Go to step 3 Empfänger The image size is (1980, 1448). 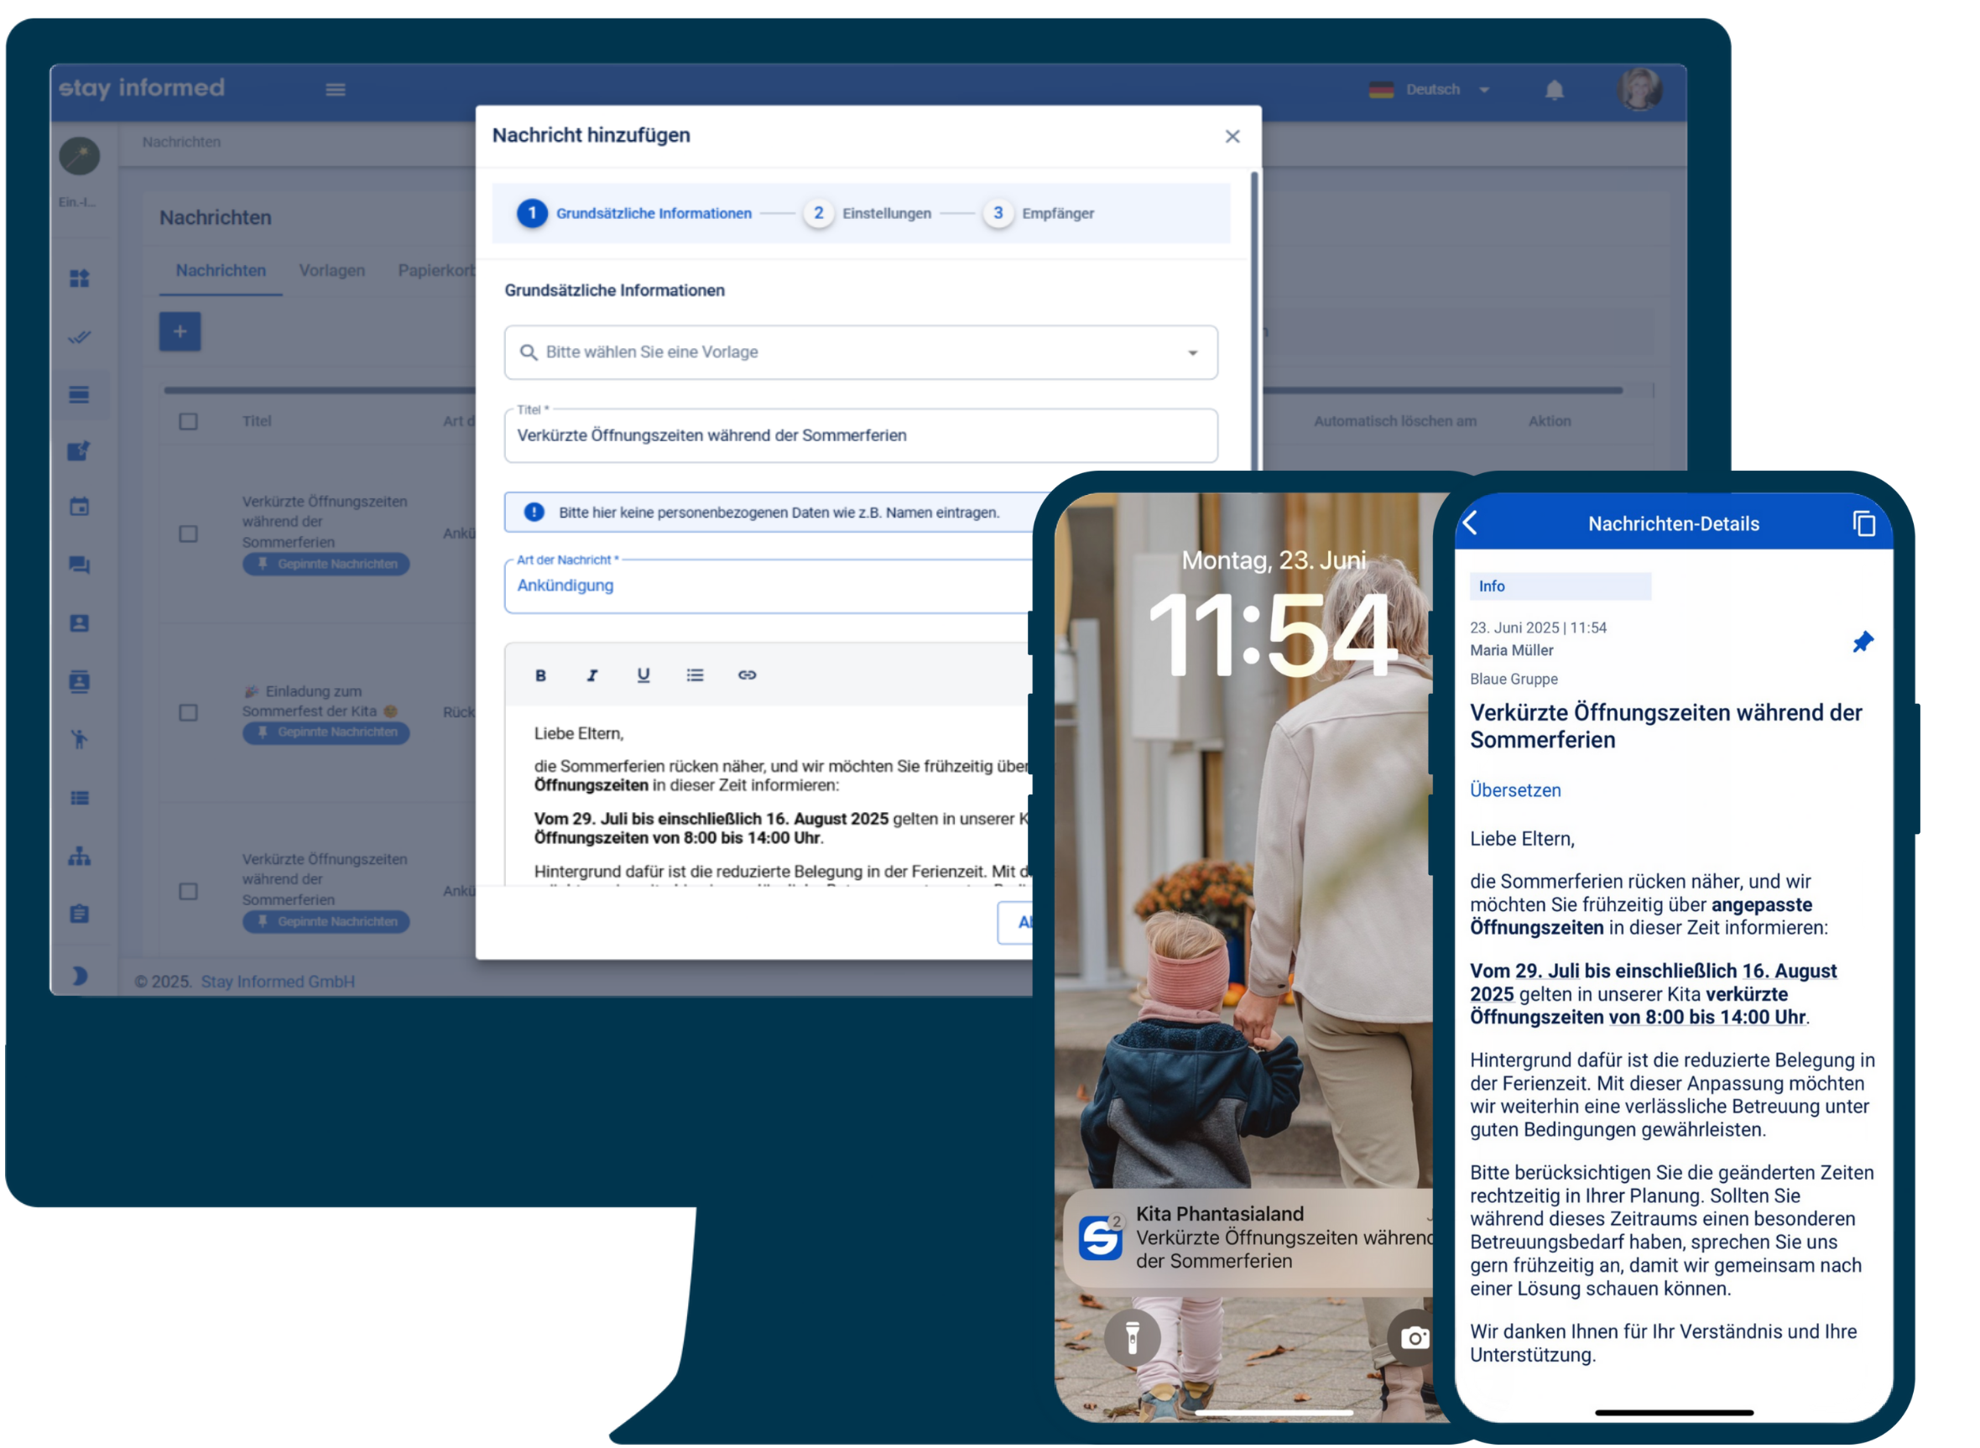(1039, 213)
